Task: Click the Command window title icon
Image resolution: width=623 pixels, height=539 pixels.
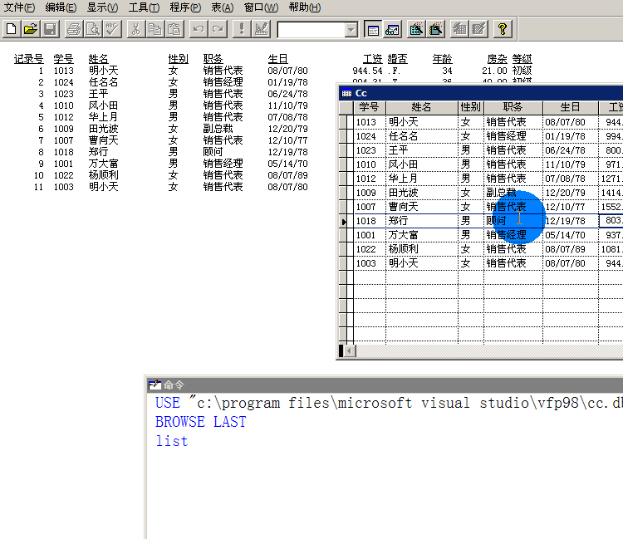Action: point(155,385)
